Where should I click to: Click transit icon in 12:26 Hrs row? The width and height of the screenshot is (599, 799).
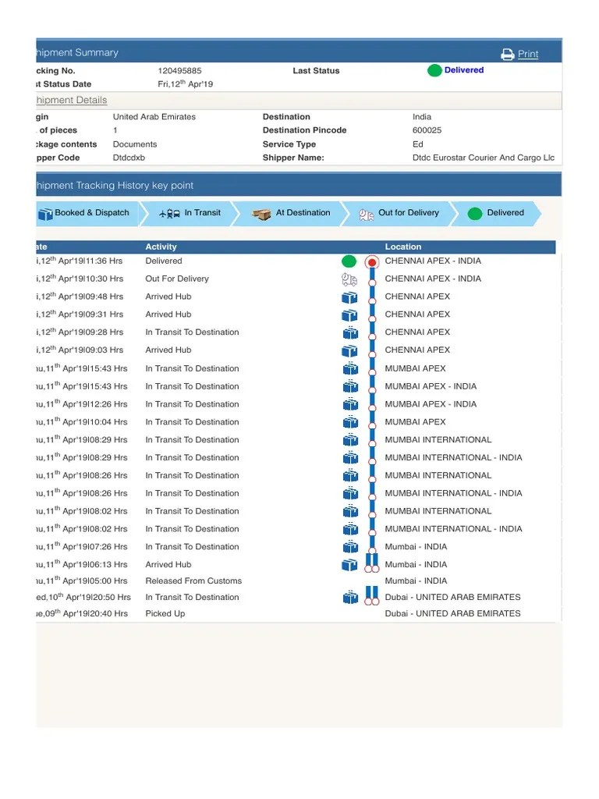pyautogui.click(x=350, y=405)
